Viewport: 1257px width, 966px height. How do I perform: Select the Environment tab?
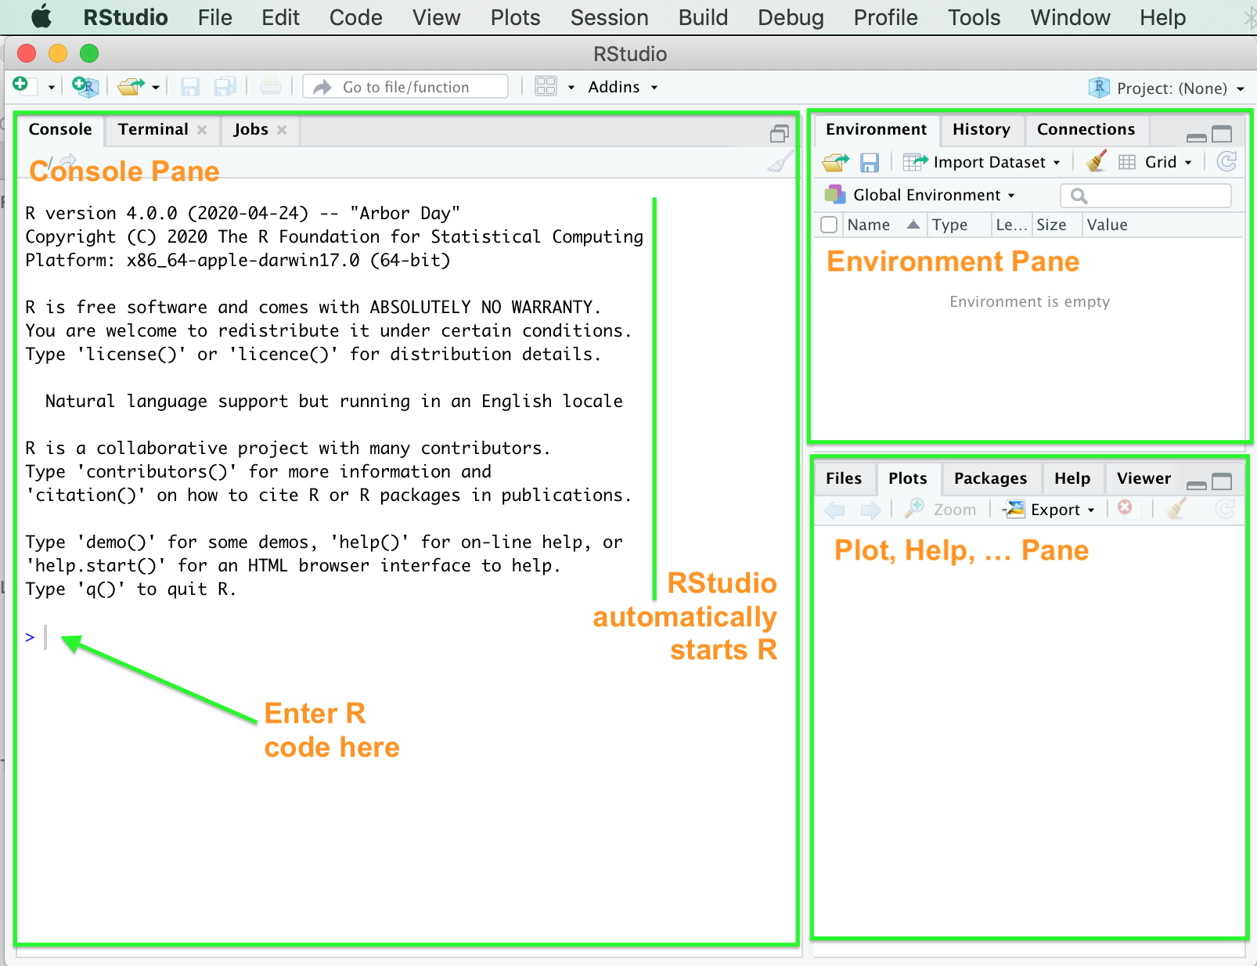pyautogui.click(x=876, y=129)
